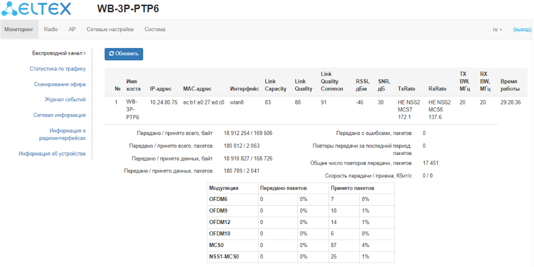
Task: Click the (выход) logout link
Action: click(x=522, y=29)
